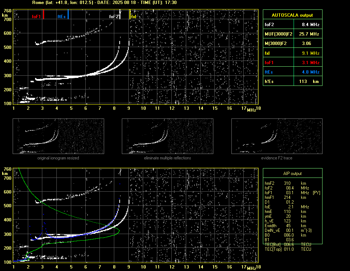The height and width of the screenshot is (271, 350).
Task: Click the blue ftEs value 4.8 MHz
Action: [x=311, y=72]
